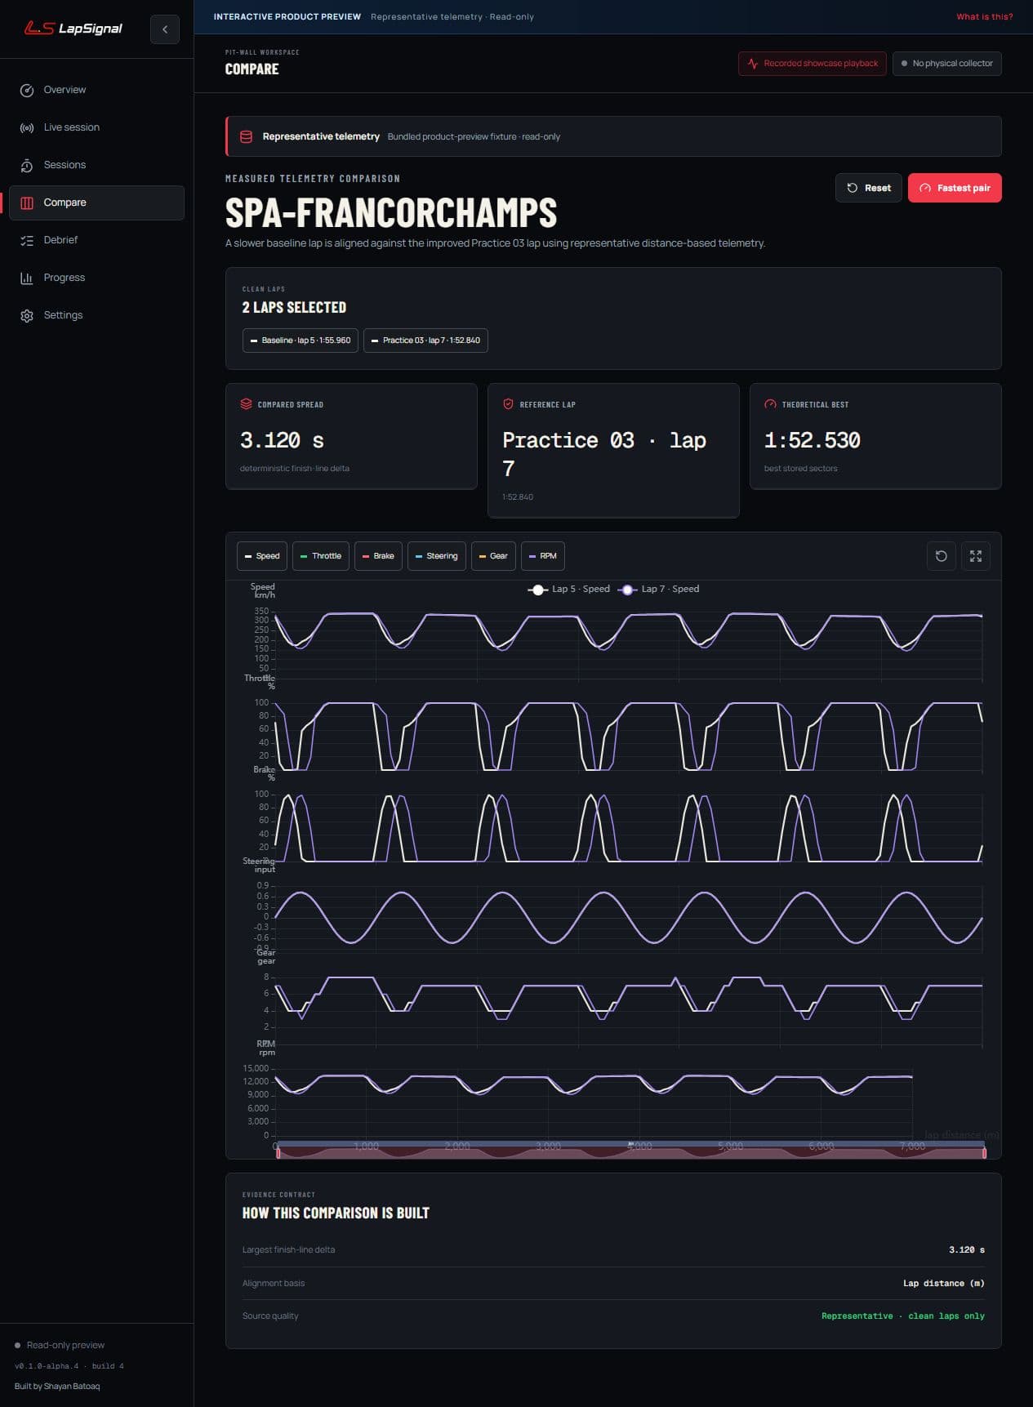
Task: Collapse the sidebar with the chevron button
Action: pyautogui.click(x=165, y=29)
